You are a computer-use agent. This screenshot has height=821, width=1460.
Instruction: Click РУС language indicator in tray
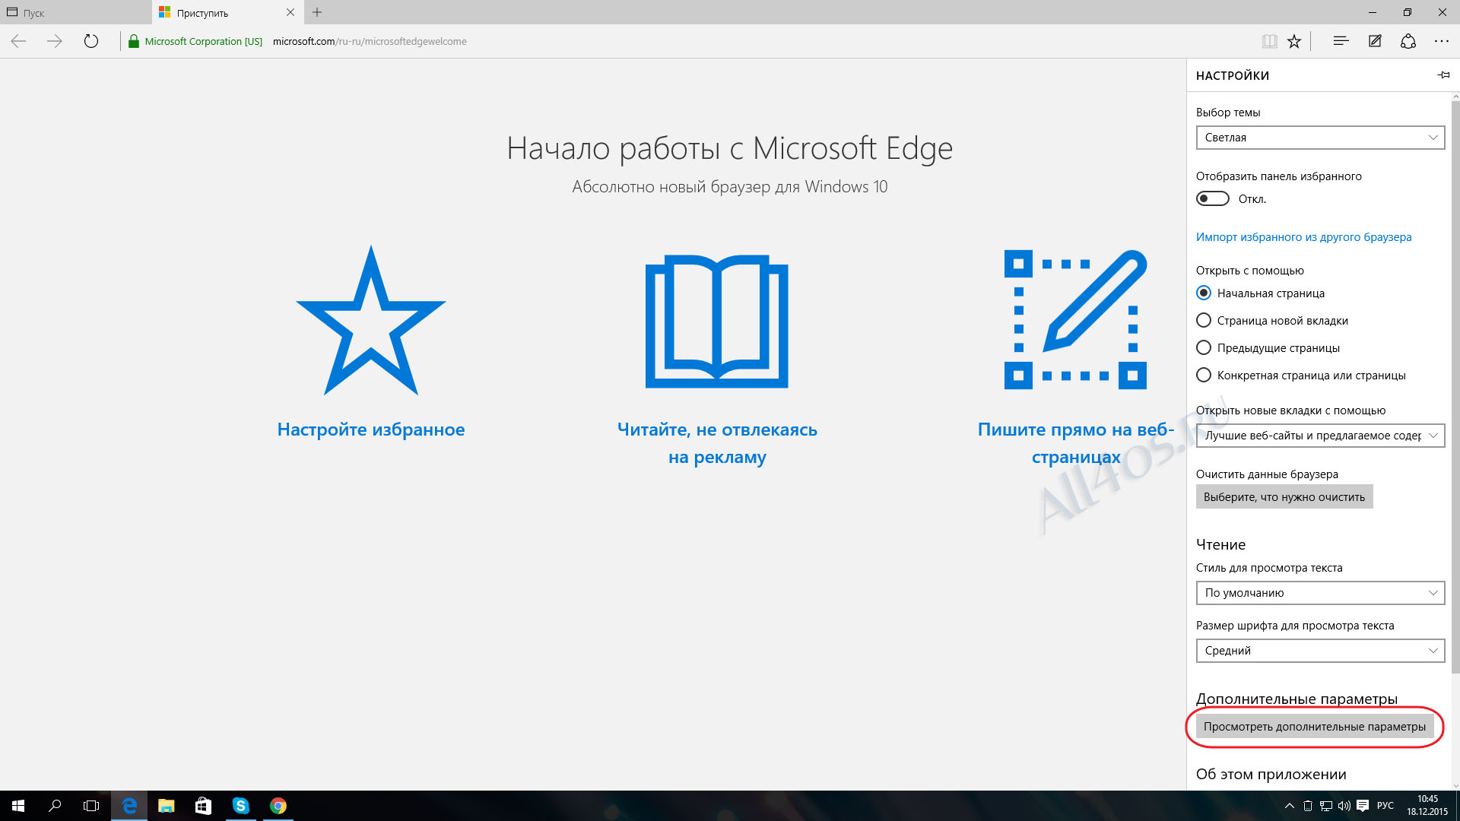(1385, 806)
